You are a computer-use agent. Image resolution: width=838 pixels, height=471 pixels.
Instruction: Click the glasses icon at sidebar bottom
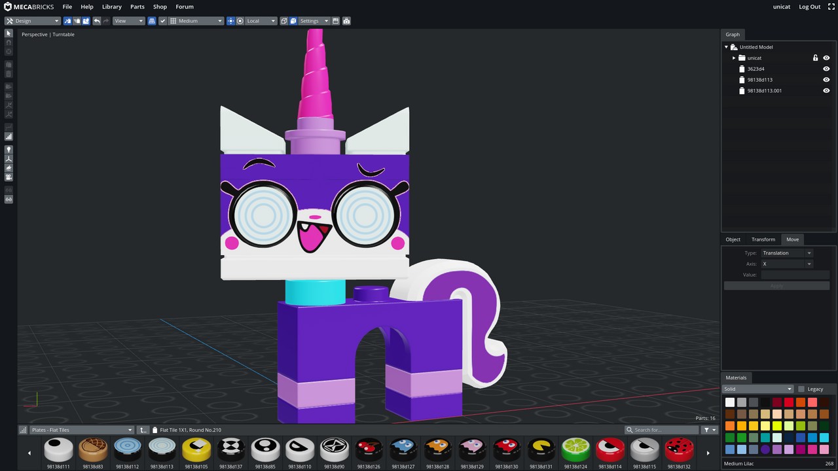coord(9,200)
